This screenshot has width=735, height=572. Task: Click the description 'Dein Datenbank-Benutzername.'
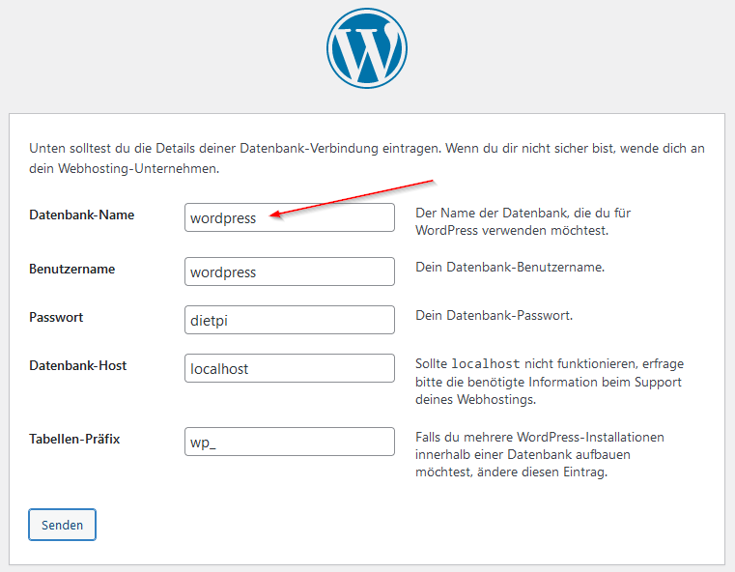[510, 268]
